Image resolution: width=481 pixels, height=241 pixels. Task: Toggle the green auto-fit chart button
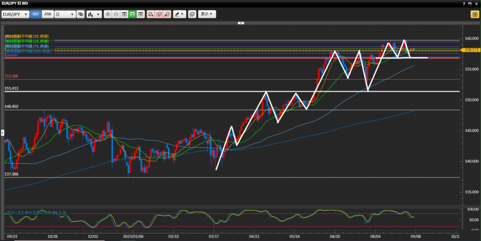tap(132, 14)
